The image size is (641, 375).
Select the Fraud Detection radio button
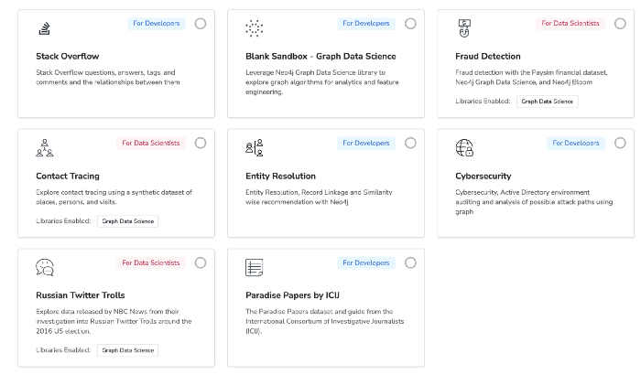(x=620, y=24)
